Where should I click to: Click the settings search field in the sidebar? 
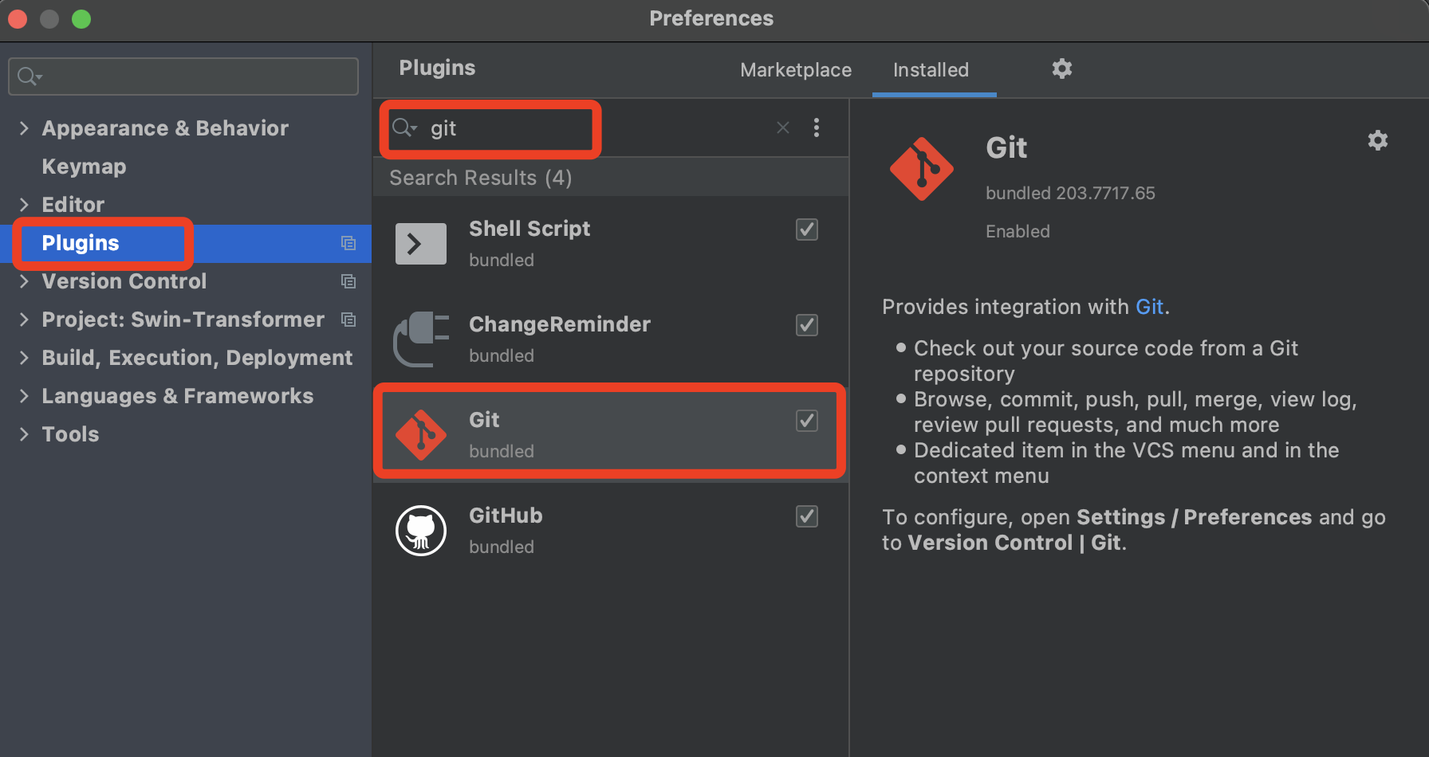point(183,76)
